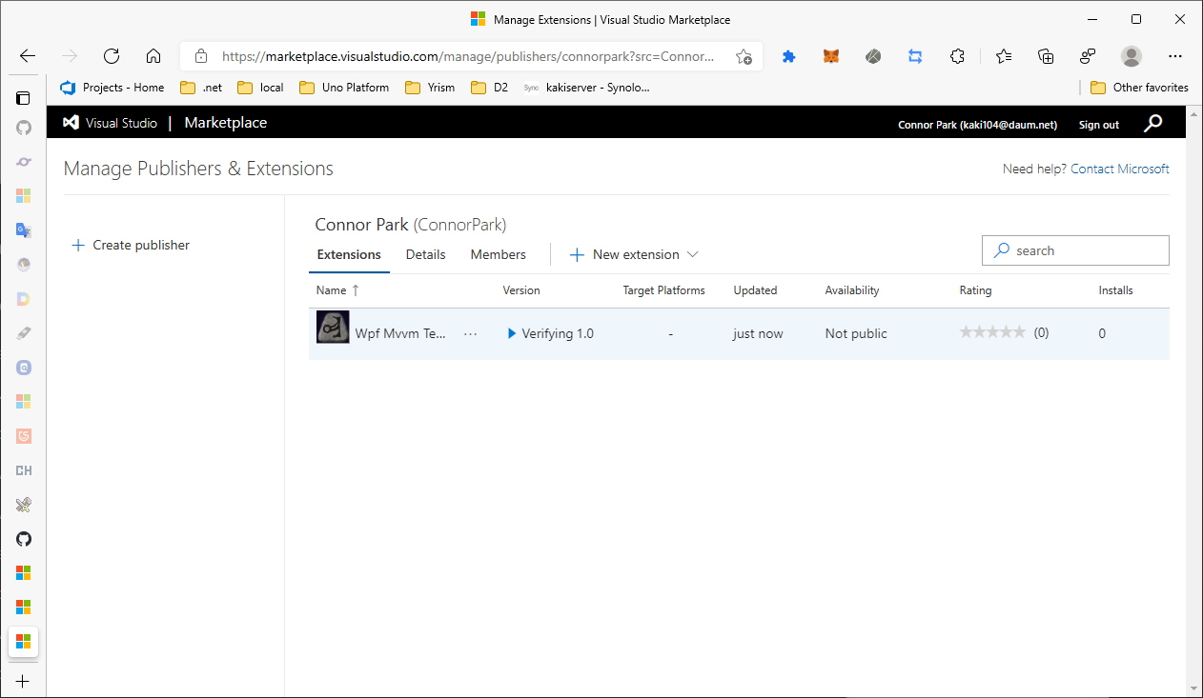Open Projects - Home bookmark
Image resolution: width=1203 pixels, height=698 pixels.
pos(112,88)
